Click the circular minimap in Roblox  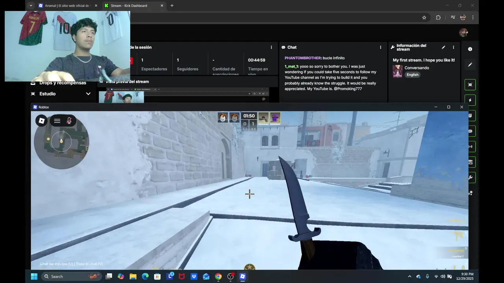(61, 142)
